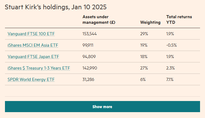Select the 99,911 assets value
205x118 pixels.
tap(88, 45)
